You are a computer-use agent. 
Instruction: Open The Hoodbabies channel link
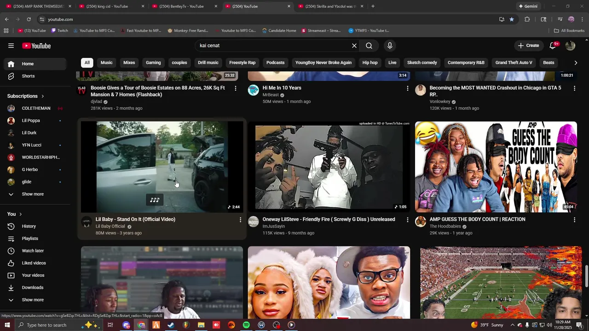(445, 227)
